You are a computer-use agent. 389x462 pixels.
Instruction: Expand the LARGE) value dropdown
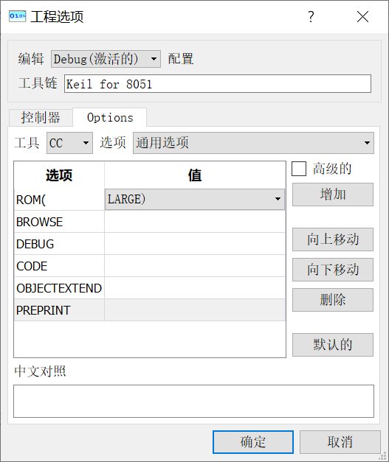click(x=195, y=200)
